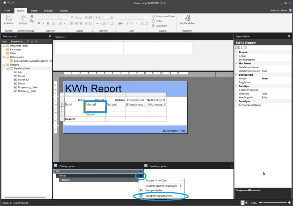Click Bearbeiten in the Berichtsdaten toolbar
The width and height of the screenshot is (293, 206).
(x=18, y=41)
